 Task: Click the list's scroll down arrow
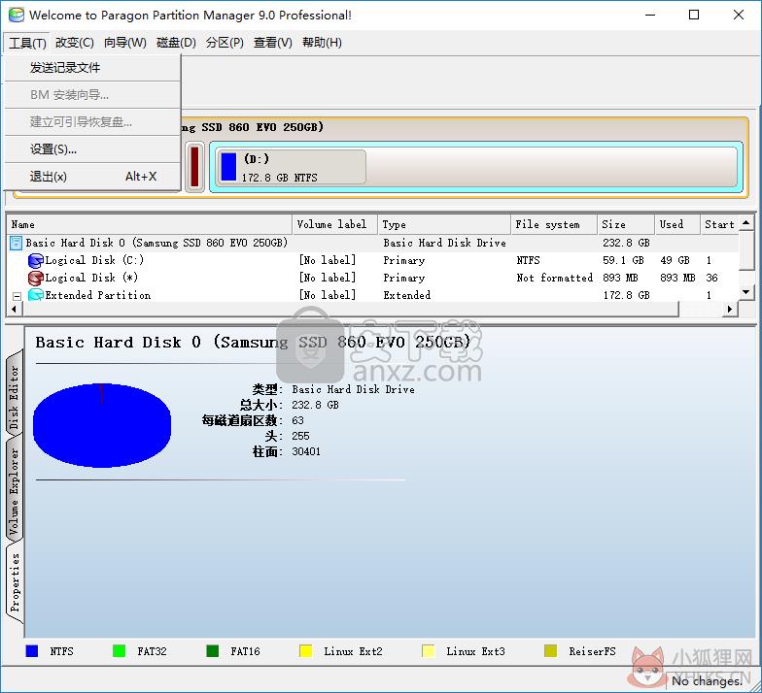click(746, 293)
